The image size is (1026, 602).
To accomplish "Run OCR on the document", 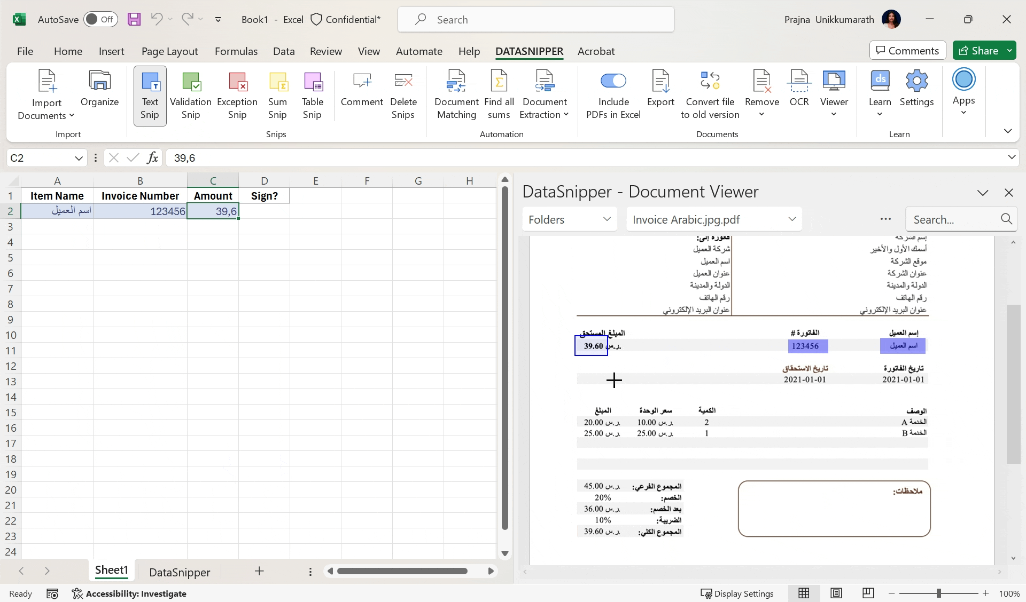I will coord(799,89).
